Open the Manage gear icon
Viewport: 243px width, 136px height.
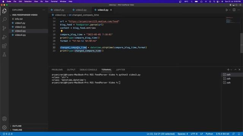click(x=4, y=127)
